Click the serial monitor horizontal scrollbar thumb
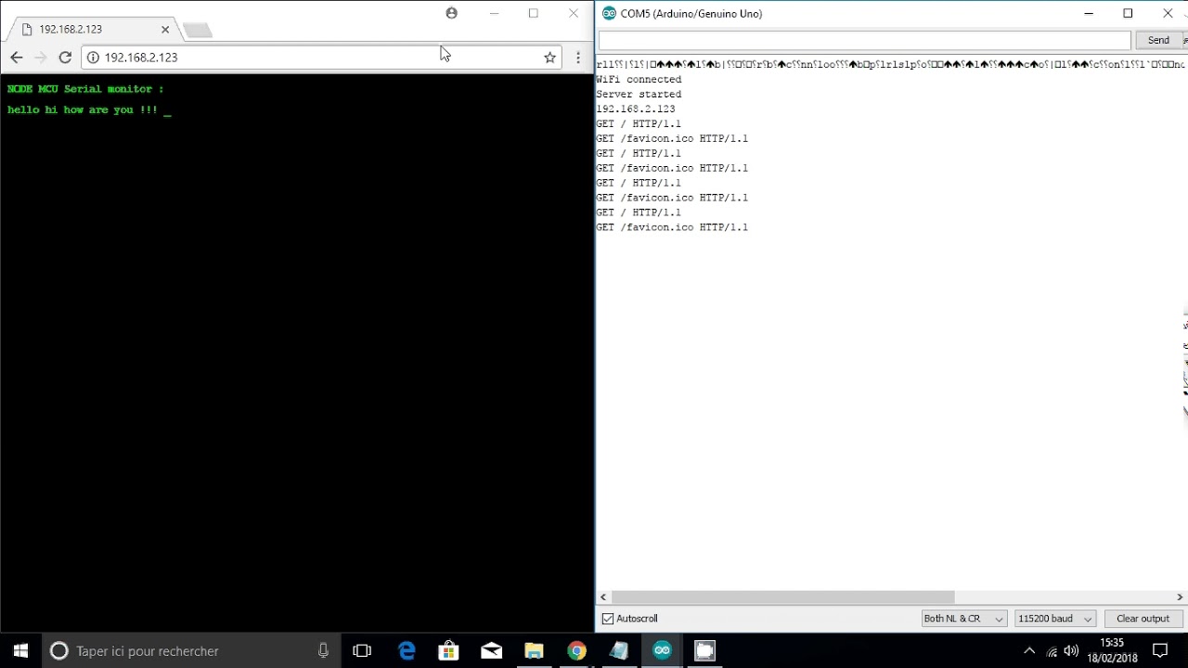Image resolution: width=1188 pixels, height=668 pixels. click(x=782, y=597)
